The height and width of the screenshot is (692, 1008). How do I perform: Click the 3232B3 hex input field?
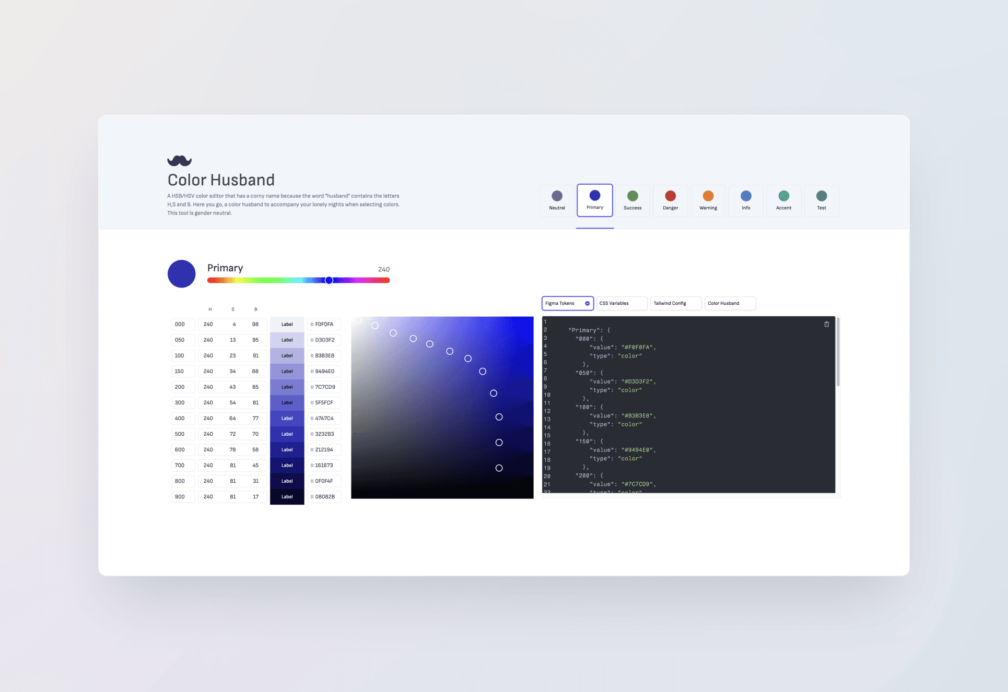tap(324, 434)
